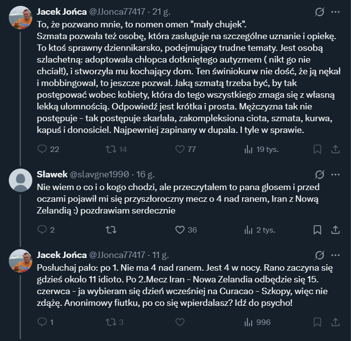
Task: Open more options on last Jacek tweet
Action: coord(335,255)
